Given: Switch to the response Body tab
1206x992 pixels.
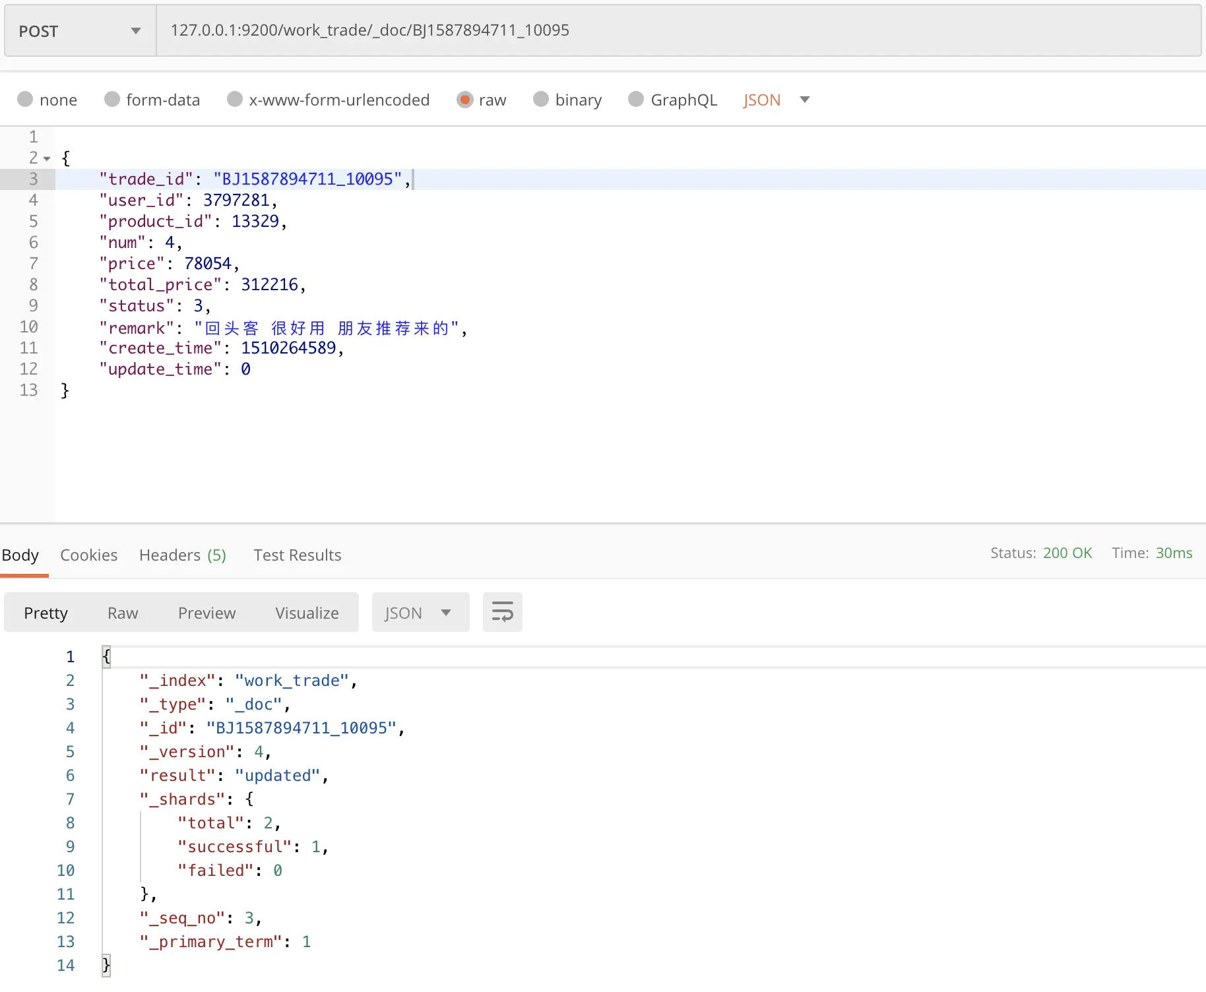Looking at the screenshot, I should click(20, 555).
